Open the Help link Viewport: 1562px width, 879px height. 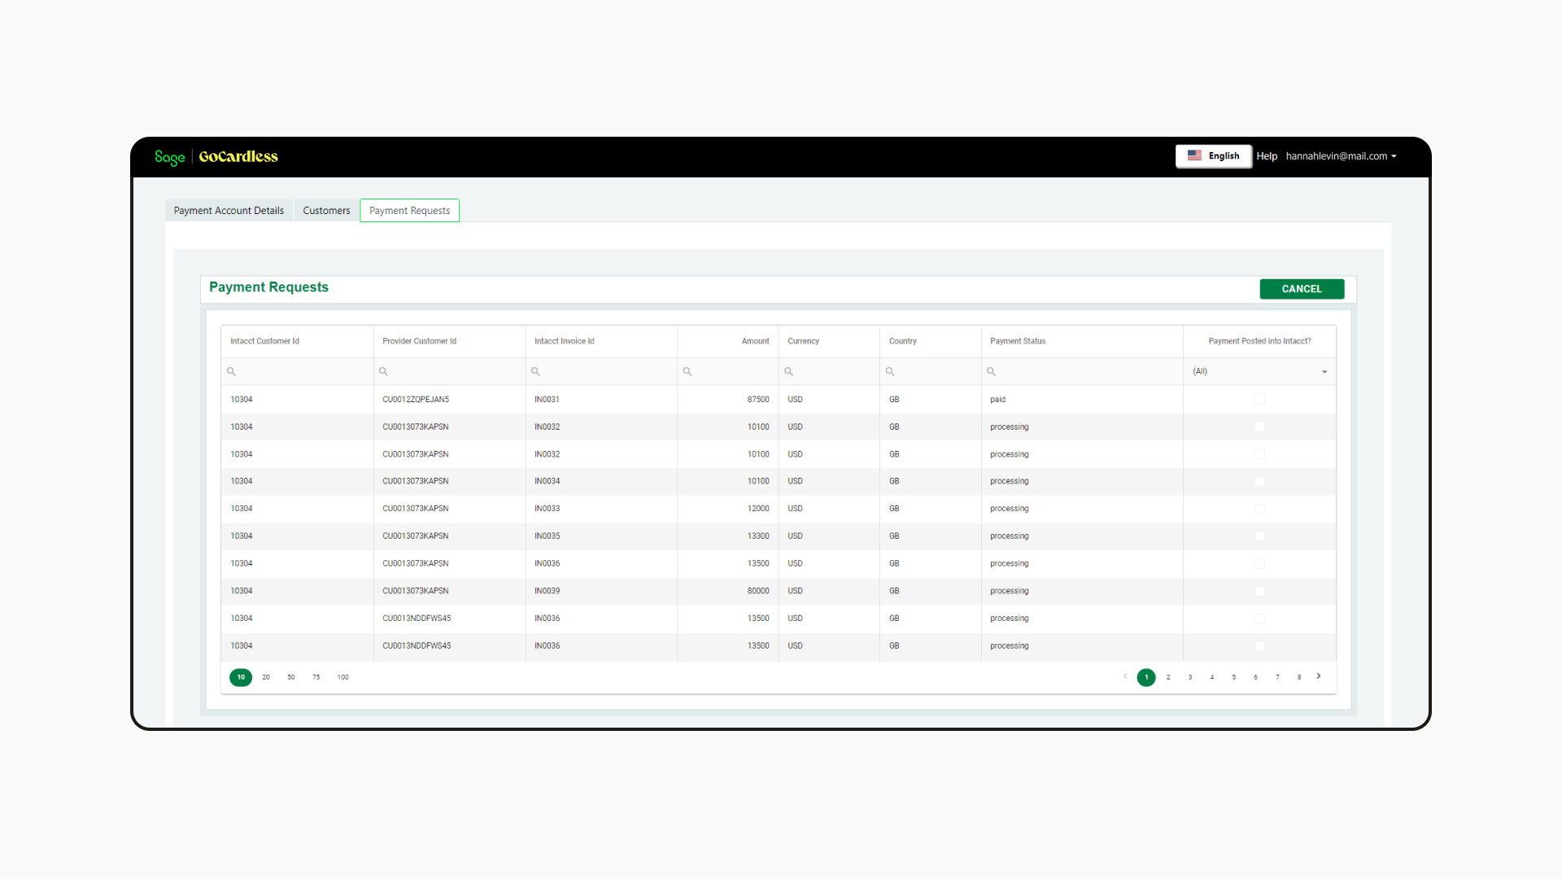point(1267,156)
